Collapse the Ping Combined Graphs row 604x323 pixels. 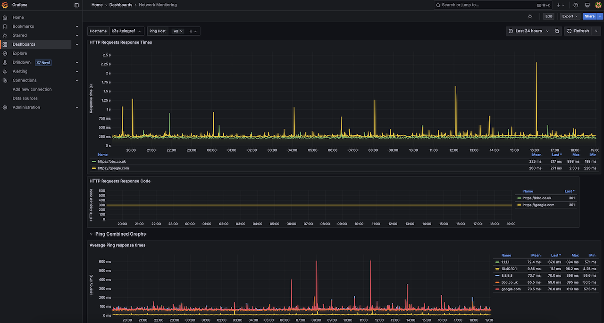point(91,234)
